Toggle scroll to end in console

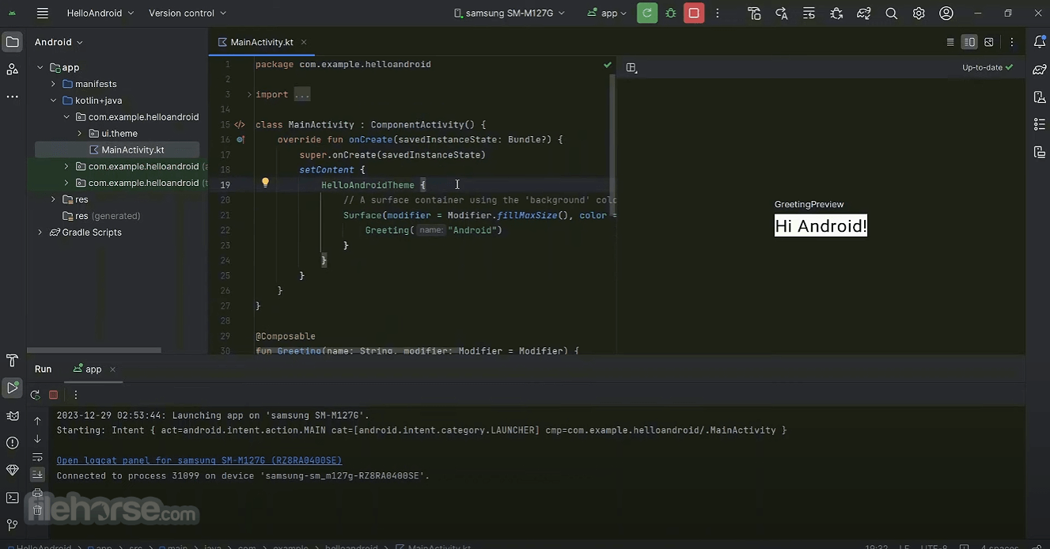pyautogui.click(x=37, y=475)
